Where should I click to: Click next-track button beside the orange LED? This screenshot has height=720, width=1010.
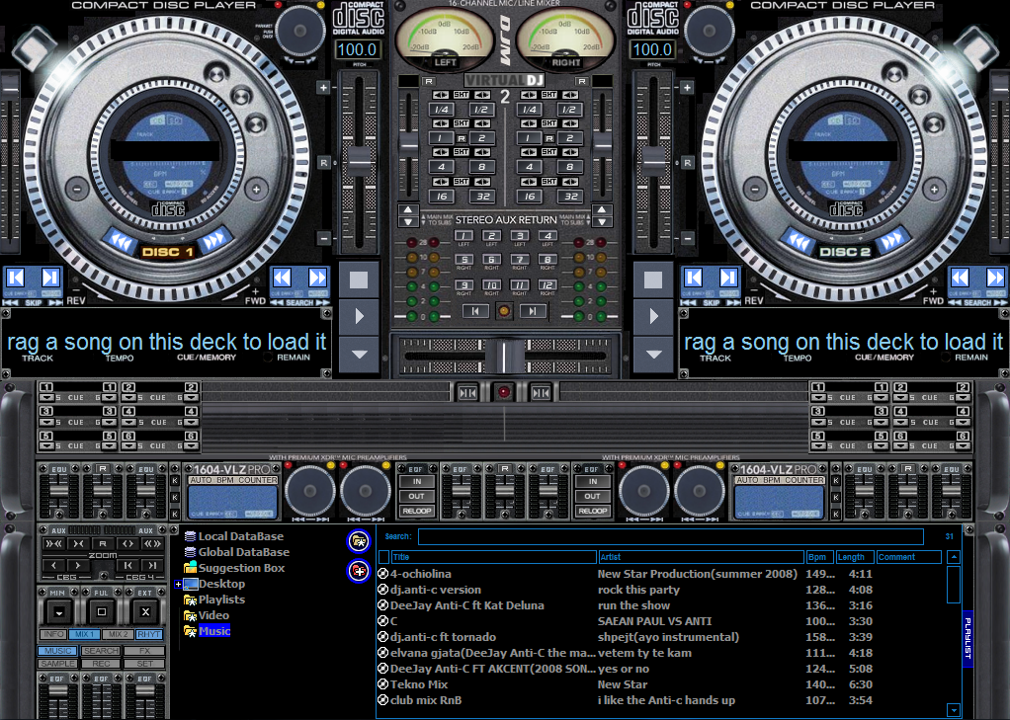click(534, 312)
